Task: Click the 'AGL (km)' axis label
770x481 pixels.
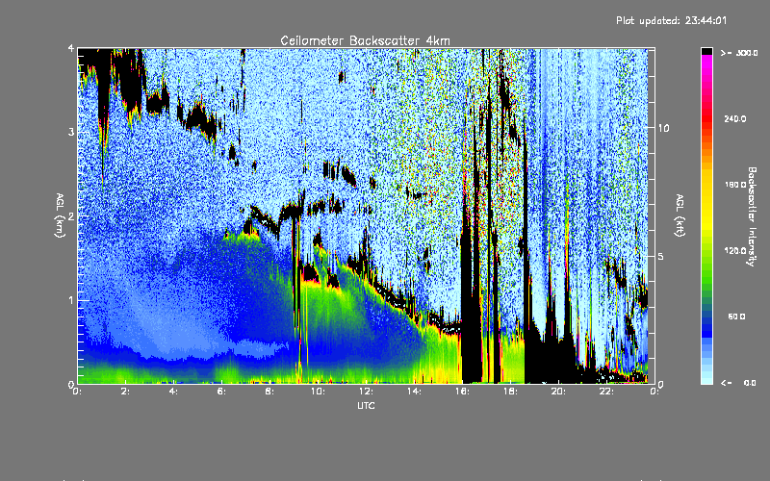Action: pos(60,215)
